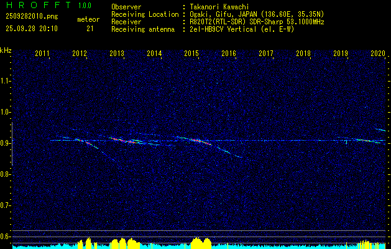391x249 pixels.
Task: Click frequency axis label 0.9
Action: [x=5, y=143]
